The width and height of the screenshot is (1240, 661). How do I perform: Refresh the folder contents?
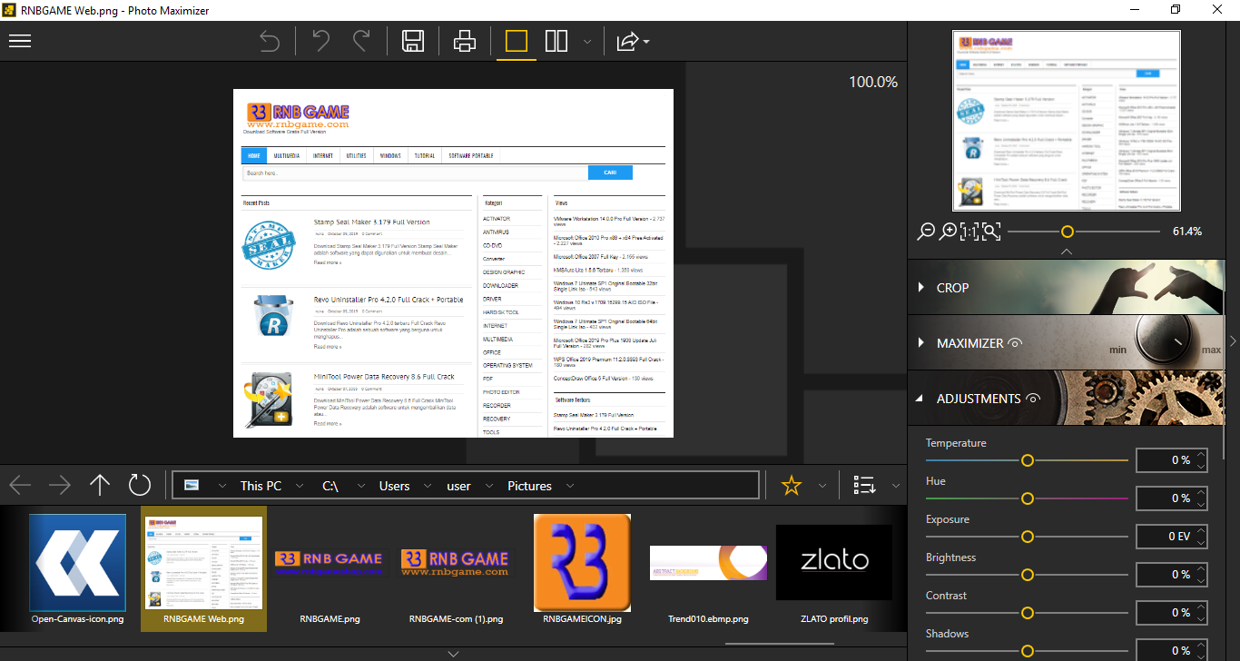(140, 486)
